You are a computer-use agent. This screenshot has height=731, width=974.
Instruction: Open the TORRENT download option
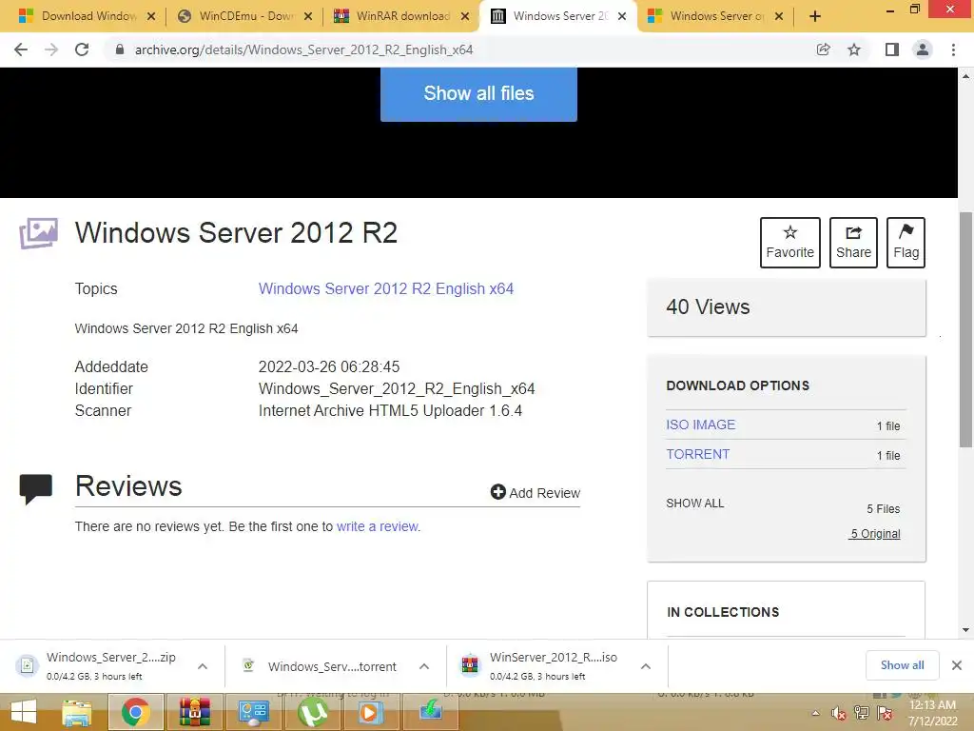697,454
